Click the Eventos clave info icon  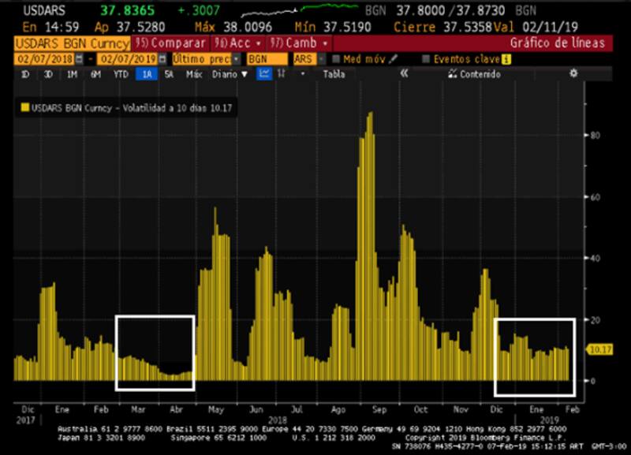coord(506,58)
